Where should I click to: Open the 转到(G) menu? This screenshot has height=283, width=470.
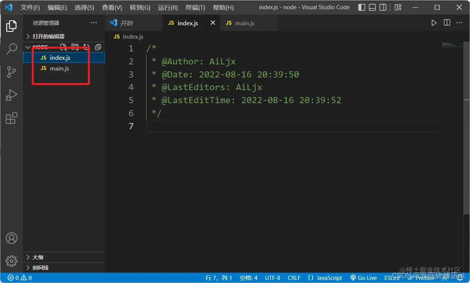140,7
